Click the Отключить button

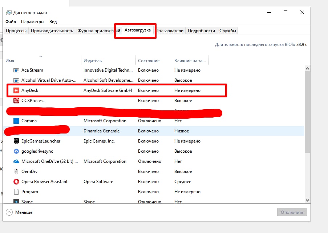click(x=292, y=212)
